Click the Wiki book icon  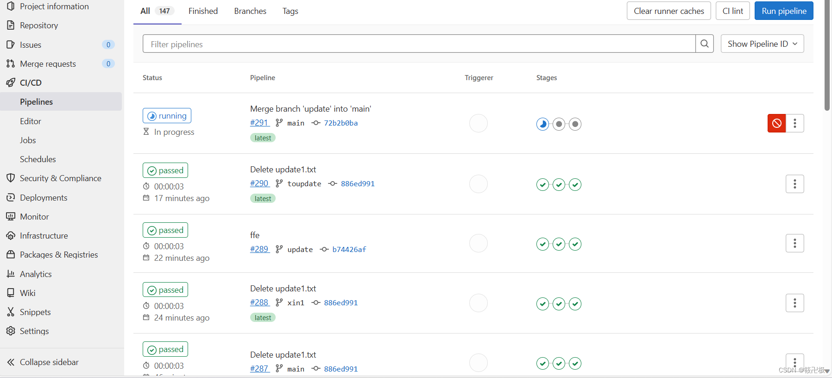(11, 293)
